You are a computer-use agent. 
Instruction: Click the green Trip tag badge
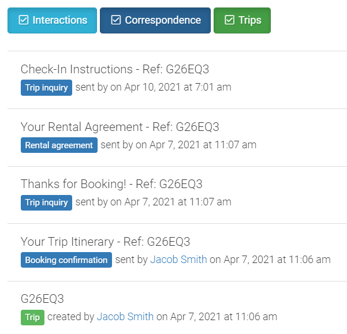(32, 317)
